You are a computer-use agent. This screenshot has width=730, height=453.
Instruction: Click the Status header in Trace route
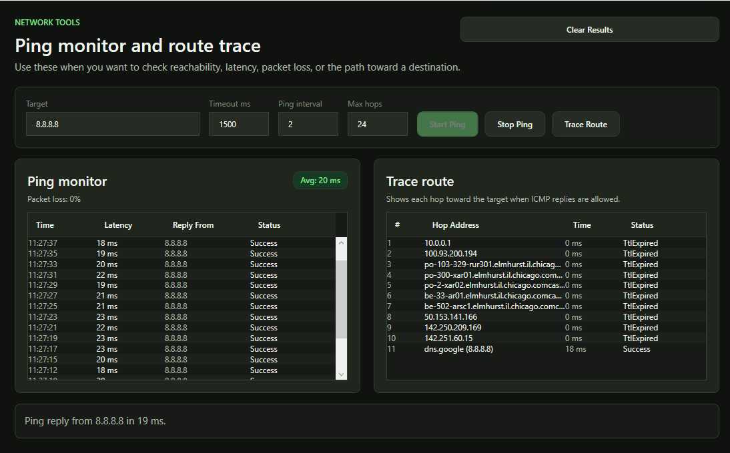click(642, 225)
